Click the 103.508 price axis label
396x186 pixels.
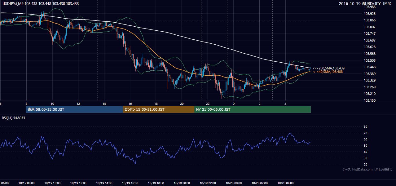click(370, 60)
